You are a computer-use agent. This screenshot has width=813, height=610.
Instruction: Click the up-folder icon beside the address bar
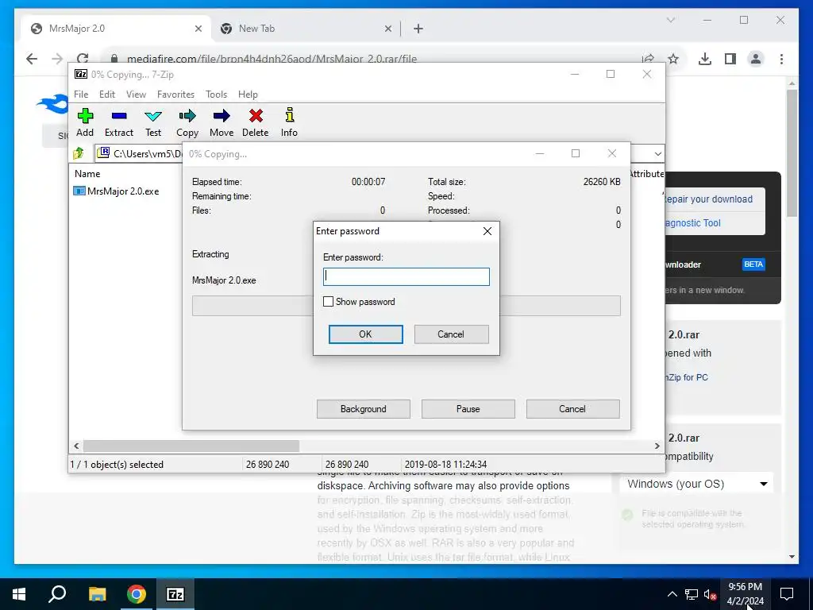click(79, 153)
